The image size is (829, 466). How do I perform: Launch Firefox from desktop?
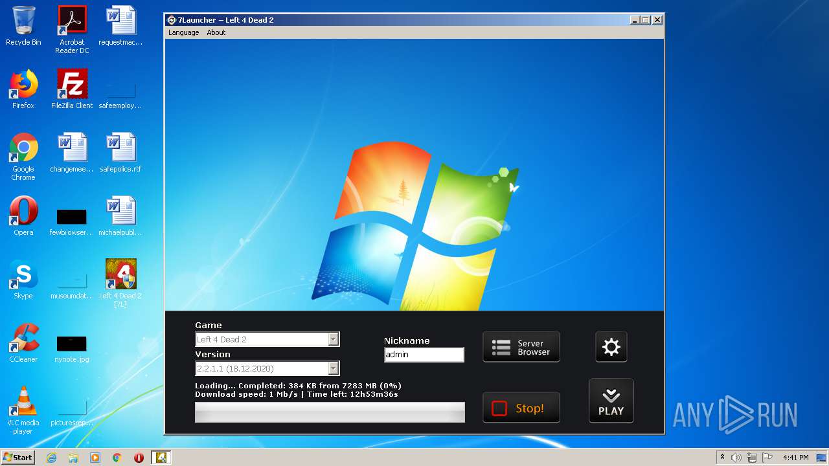pos(23,89)
